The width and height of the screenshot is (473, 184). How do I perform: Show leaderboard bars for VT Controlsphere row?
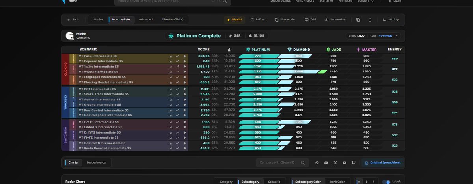click(170, 115)
